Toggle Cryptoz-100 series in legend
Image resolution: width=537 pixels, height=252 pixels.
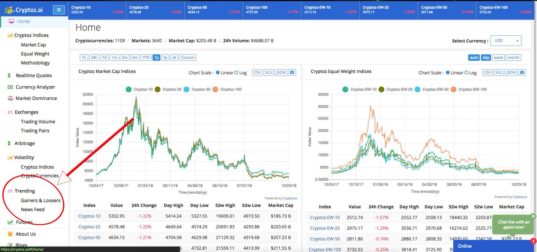[228, 89]
